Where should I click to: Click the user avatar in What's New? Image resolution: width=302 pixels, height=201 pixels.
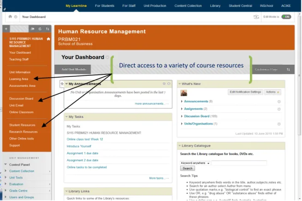coord(184,93)
